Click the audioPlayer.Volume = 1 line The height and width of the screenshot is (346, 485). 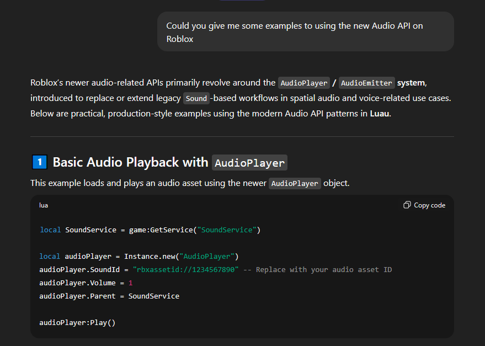tap(86, 283)
